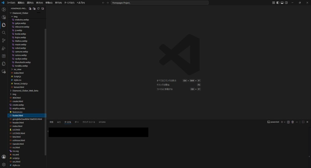The image size is (311, 168).
Task: Open terminal panel more actions ellipsis
Action: pyautogui.click(x=297, y=122)
